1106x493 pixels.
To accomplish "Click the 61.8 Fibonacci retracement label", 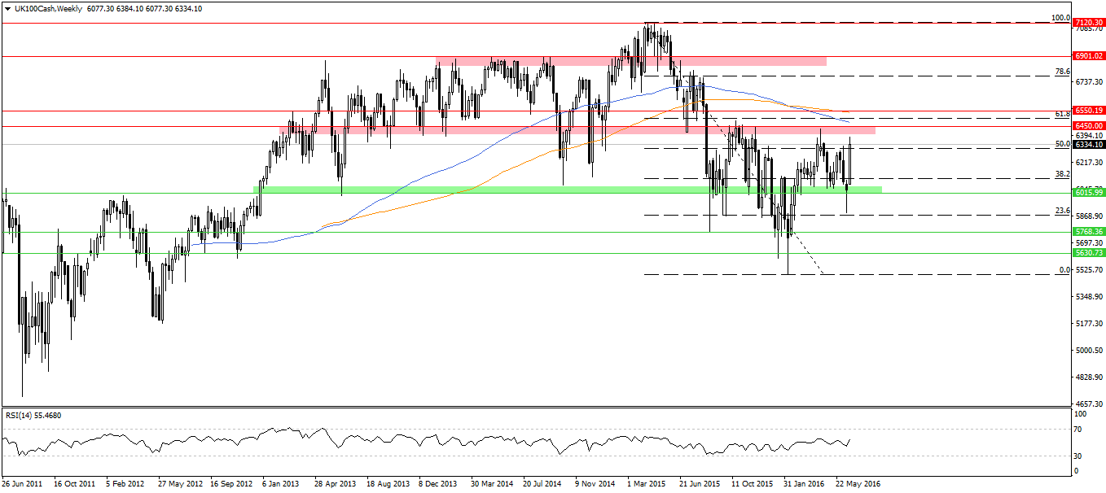I will tap(1058, 115).
